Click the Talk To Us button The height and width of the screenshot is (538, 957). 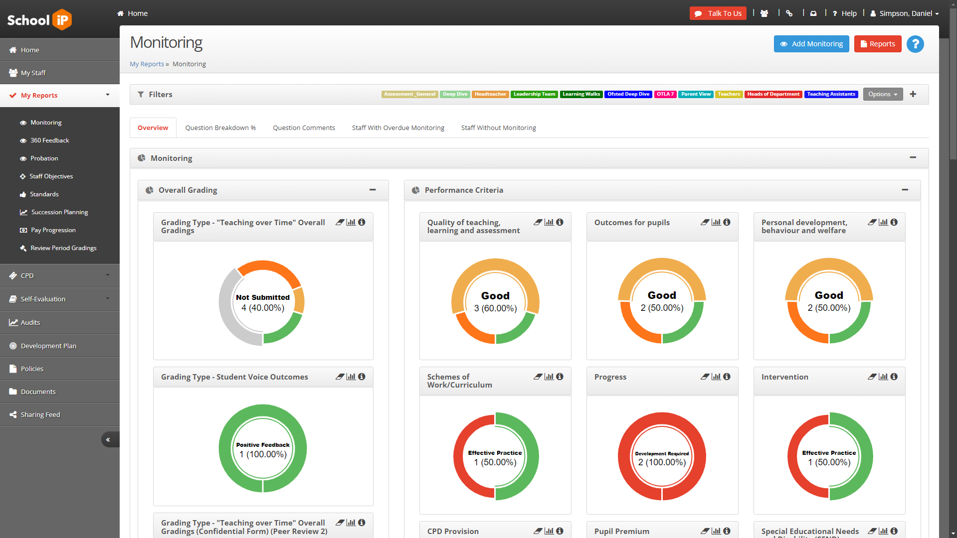click(718, 13)
